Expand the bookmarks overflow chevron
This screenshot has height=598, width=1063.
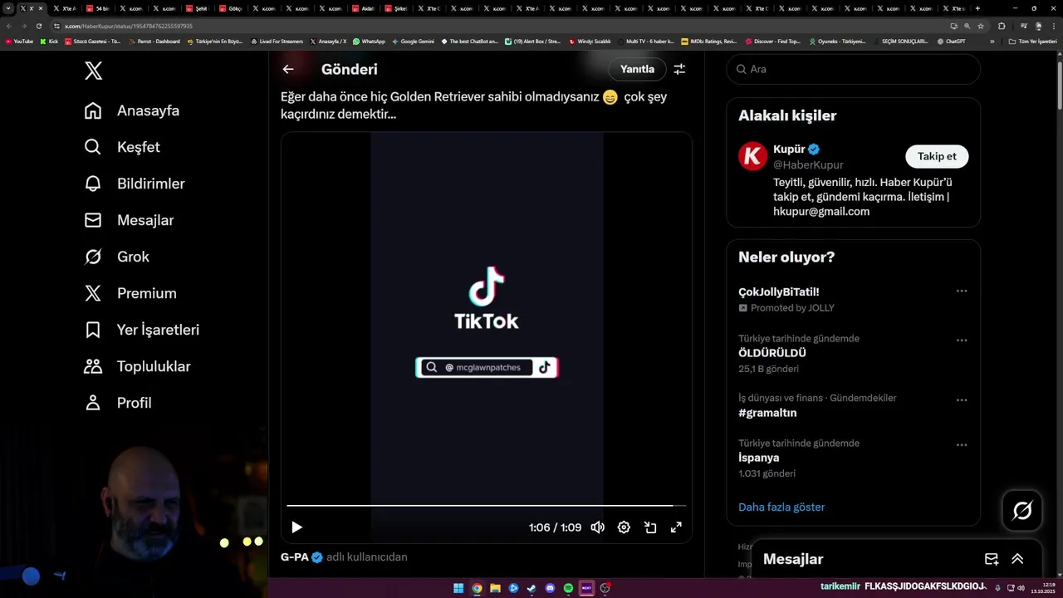[x=992, y=41]
